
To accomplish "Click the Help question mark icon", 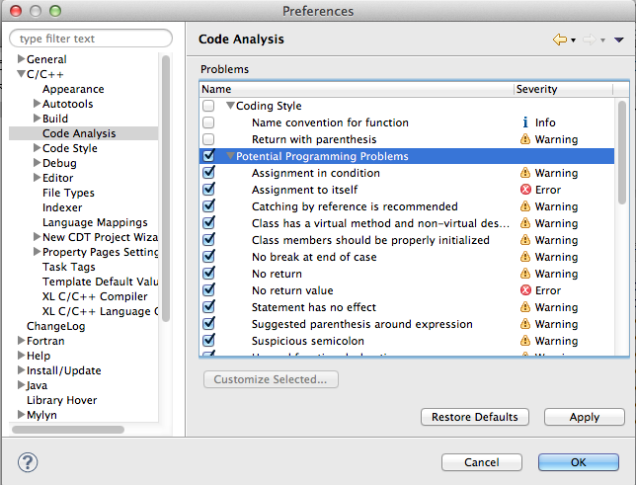I will tap(29, 462).
